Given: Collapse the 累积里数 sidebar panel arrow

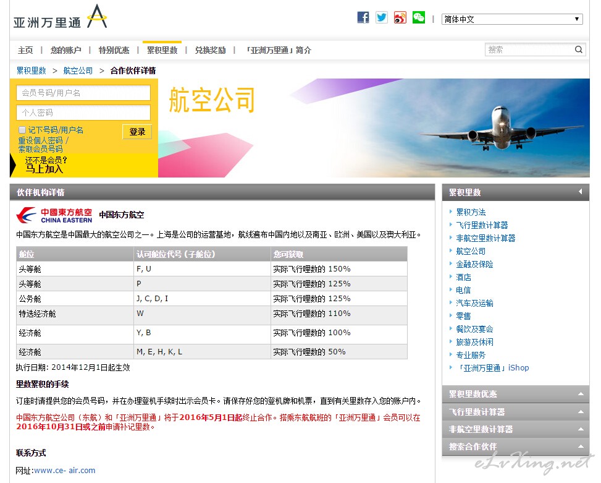Looking at the screenshot, I should pyautogui.click(x=580, y=192).
